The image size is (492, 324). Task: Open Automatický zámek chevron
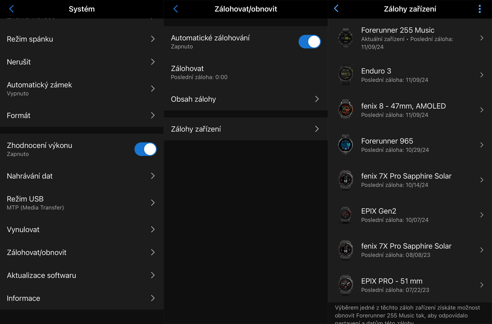click(x=153, y=89)
